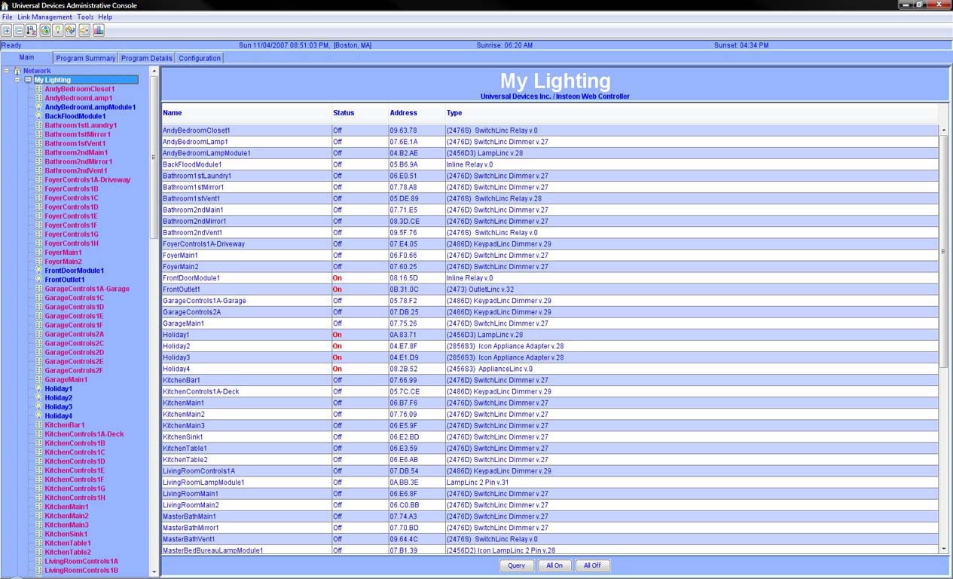Image resolution: width=953 pixels, height=579 pixels.
Task: Click the light bulb toolbar icon
Action: [x=58, y=30]
